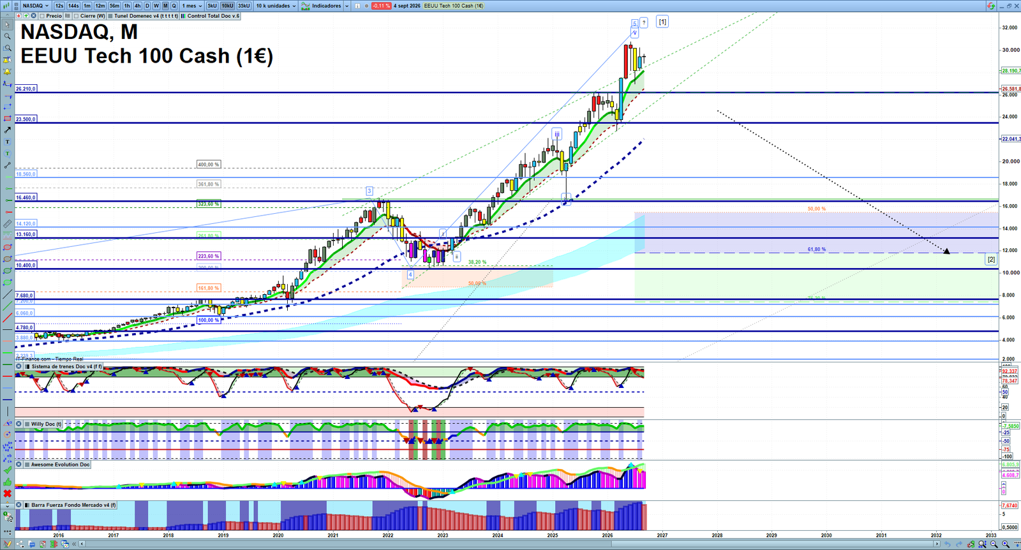The width and height of the screenshot is (1021, 550).
Task: Toggle the Cierre (W) checkbox
Action: point(77,16)
